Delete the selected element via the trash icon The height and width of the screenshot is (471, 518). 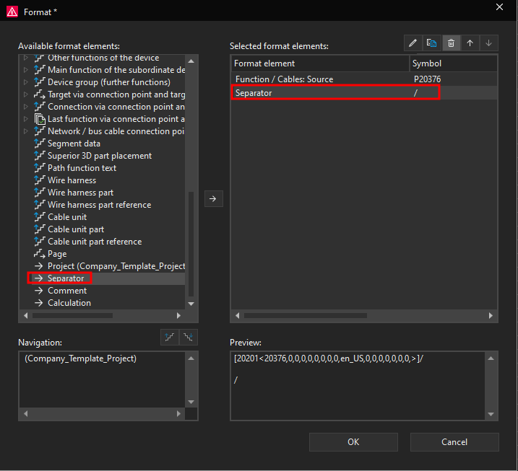tap(451, 43)
